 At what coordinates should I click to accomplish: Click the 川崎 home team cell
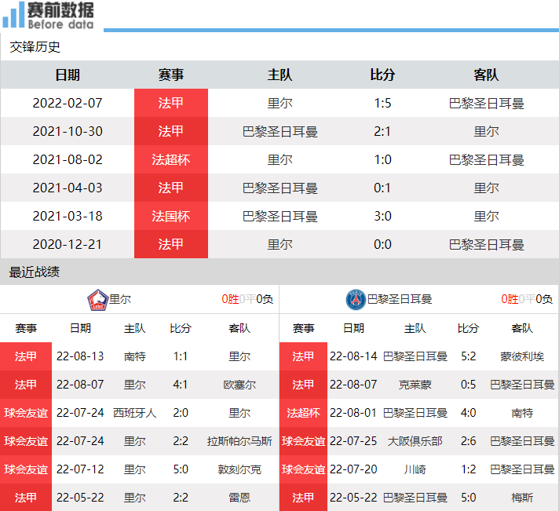pyautogui.click(x=415, y=469)
